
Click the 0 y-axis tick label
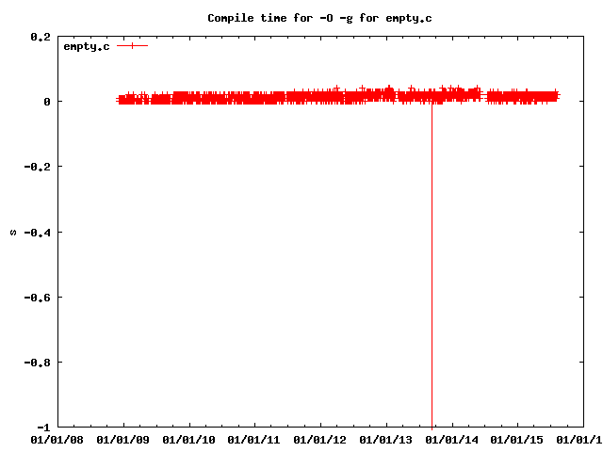pos(46,102)
